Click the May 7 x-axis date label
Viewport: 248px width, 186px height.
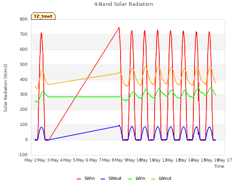pos(95,160)
